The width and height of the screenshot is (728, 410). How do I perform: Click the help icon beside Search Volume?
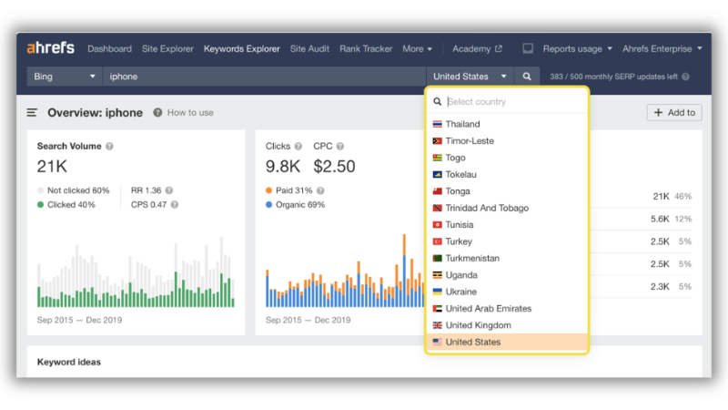click(109, 146)
